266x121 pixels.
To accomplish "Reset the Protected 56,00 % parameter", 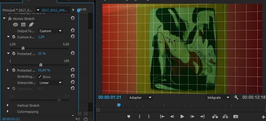I will click(72, 70).
